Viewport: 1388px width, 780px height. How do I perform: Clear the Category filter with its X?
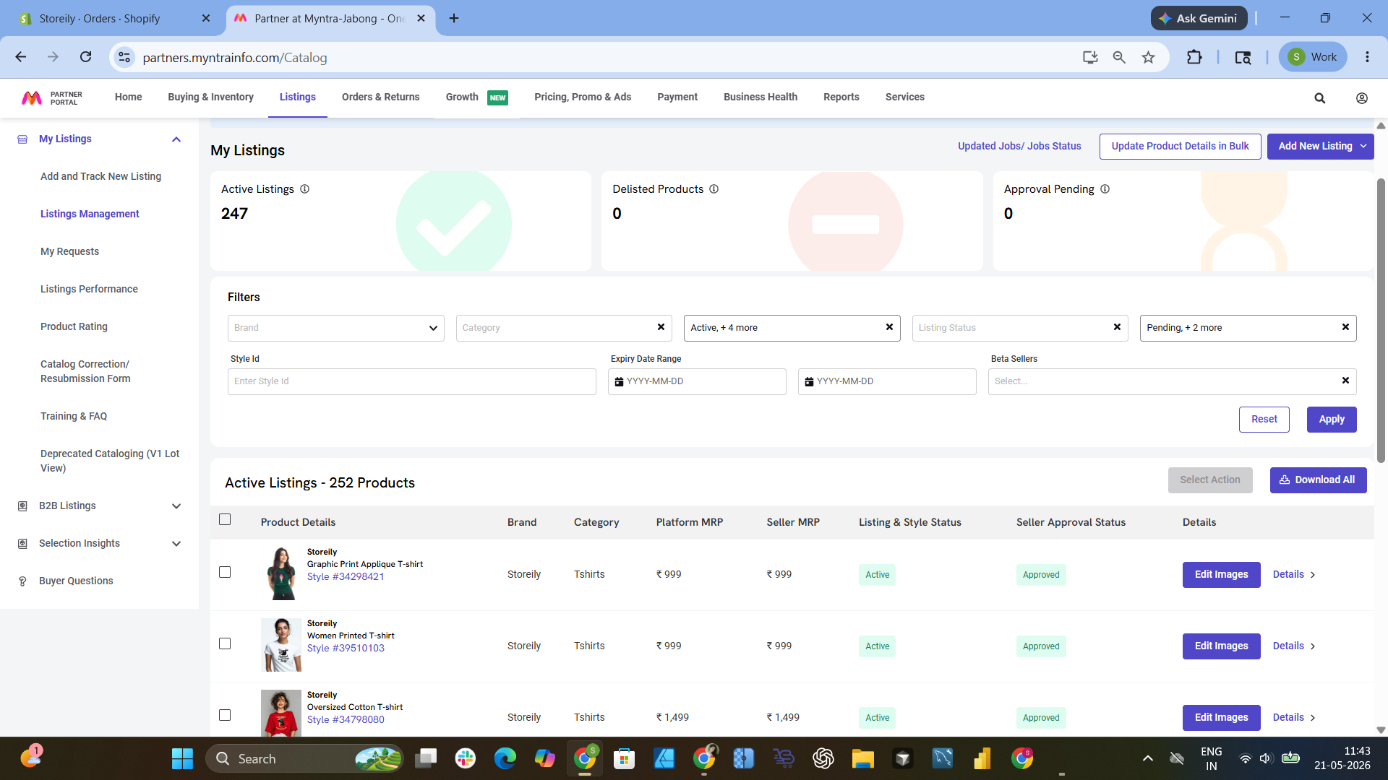coord(661,327)
